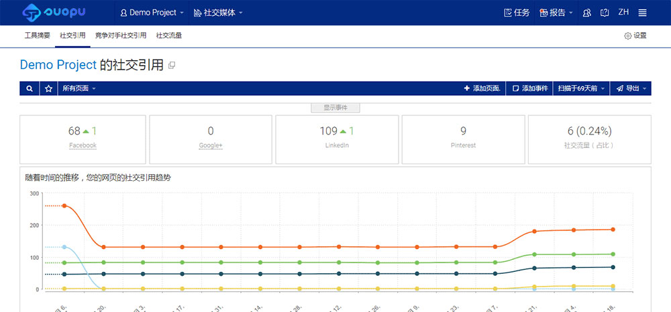This screenshot has height=312, width=671.
Task: Open the 所有页面 page filter dropdown
Action: pos(79,88)
